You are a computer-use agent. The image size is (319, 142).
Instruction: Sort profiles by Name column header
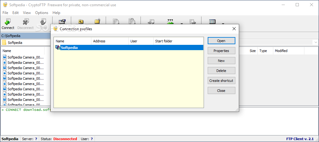73,41
